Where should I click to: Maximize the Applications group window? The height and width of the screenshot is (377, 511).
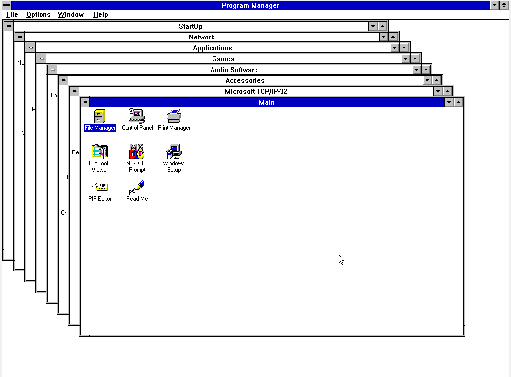click(x=404, y=48)
